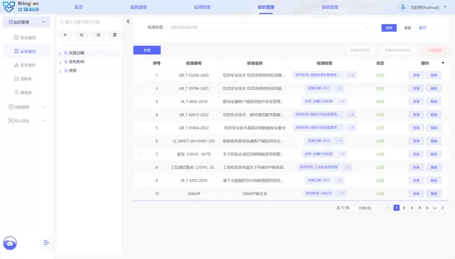Open 安全基线 in the sidebar
Viewport: 455px width, 259px height.
28,38
